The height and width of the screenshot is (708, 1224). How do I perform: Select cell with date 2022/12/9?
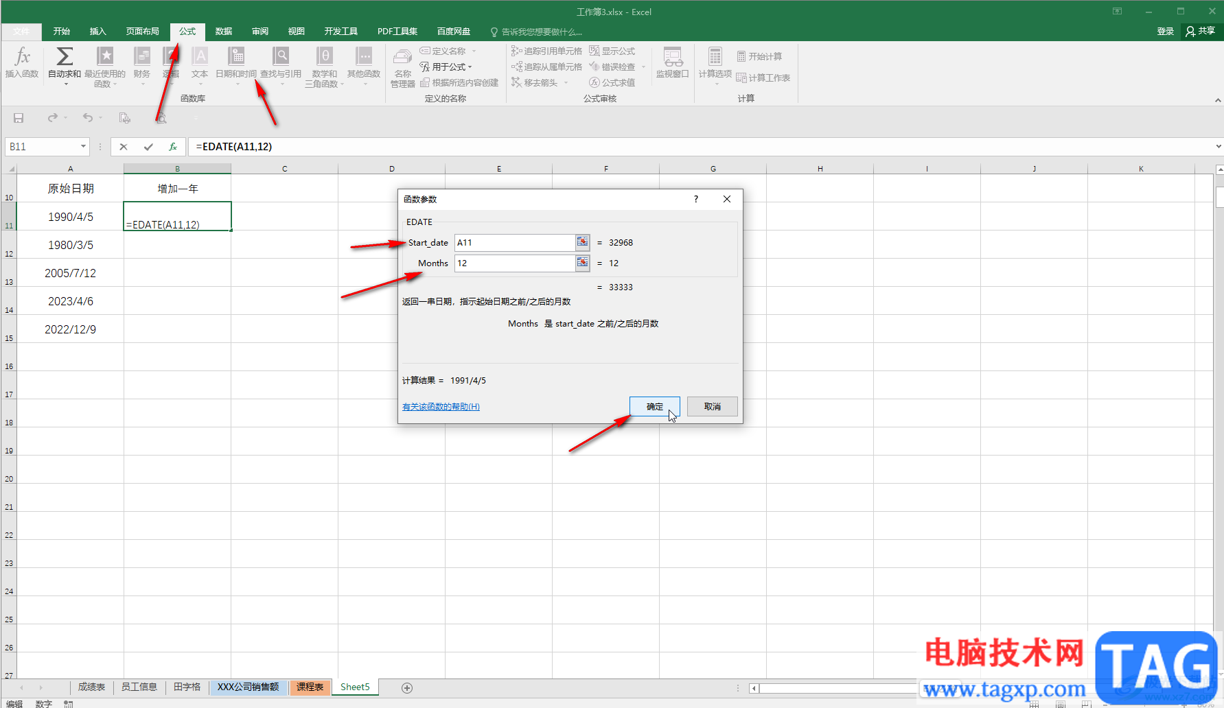click(70, 329)
